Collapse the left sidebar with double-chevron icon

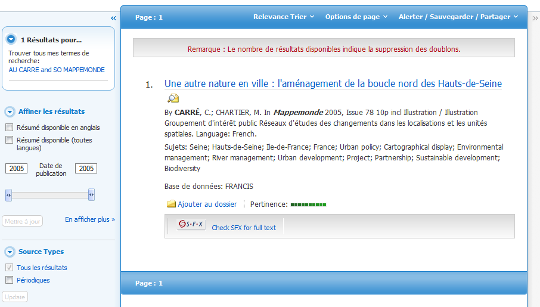click(113, 18)
